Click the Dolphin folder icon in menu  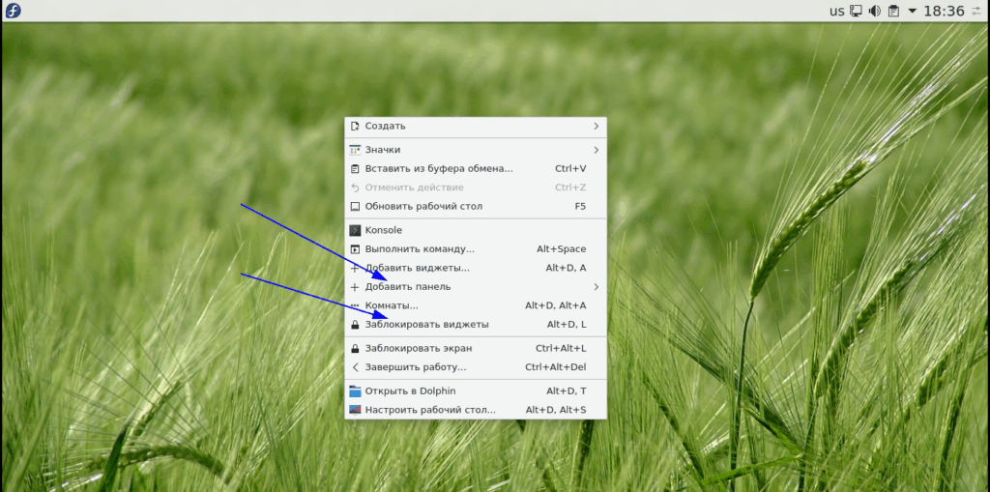[x=355, y=391]
